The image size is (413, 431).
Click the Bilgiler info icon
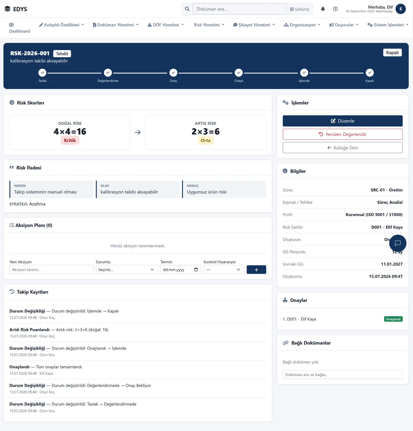pos(285,171)
